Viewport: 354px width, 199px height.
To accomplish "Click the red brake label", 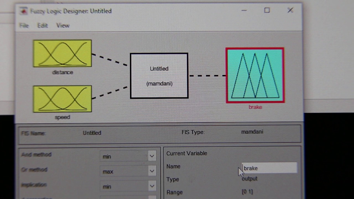I will pos(255,107).
